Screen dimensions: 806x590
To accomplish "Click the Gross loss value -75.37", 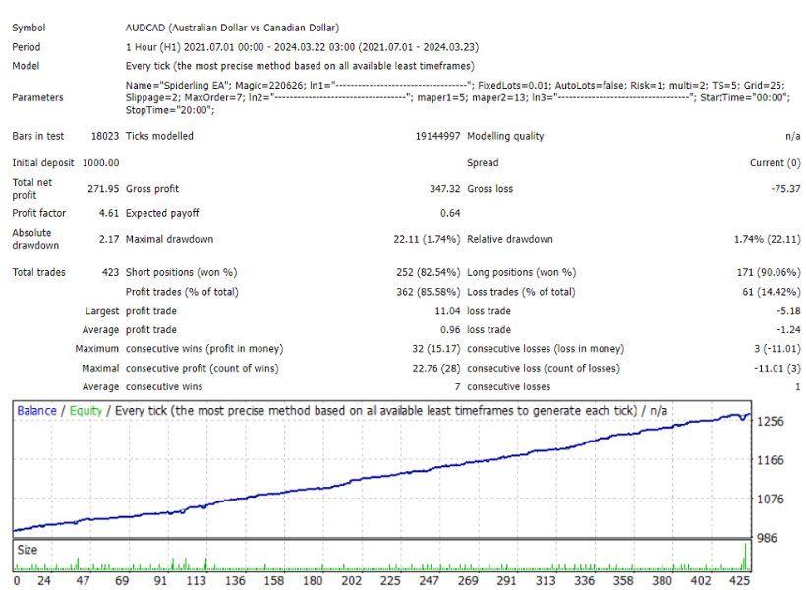I will pyautogui.click(x=785, y=189).
